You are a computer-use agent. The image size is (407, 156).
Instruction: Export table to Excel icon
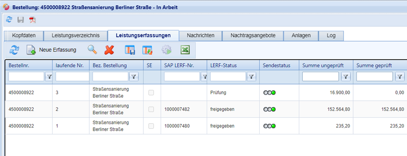tap(185, 50)
